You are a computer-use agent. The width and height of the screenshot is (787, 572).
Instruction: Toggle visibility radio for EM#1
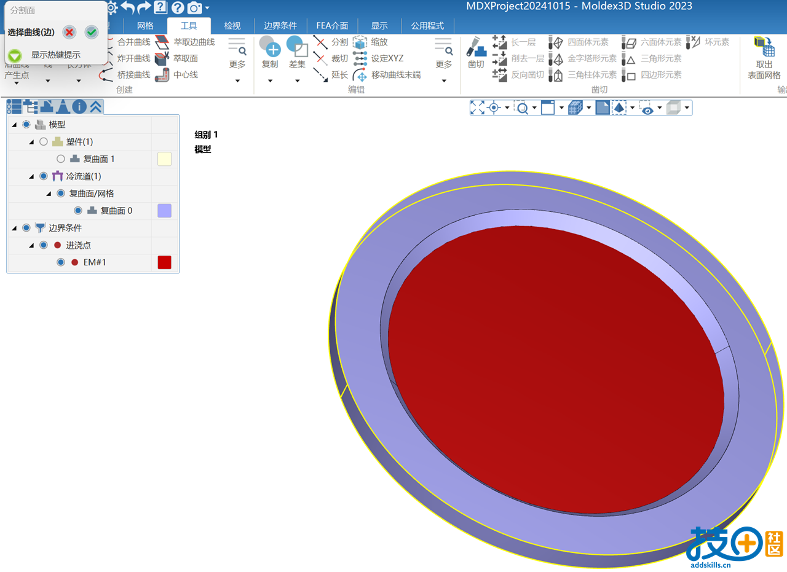click(60, 262)
